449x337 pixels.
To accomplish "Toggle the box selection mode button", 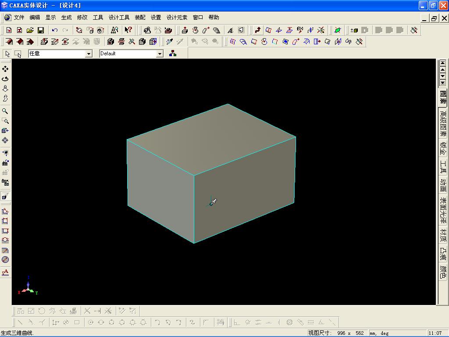I will click(18, 54).
